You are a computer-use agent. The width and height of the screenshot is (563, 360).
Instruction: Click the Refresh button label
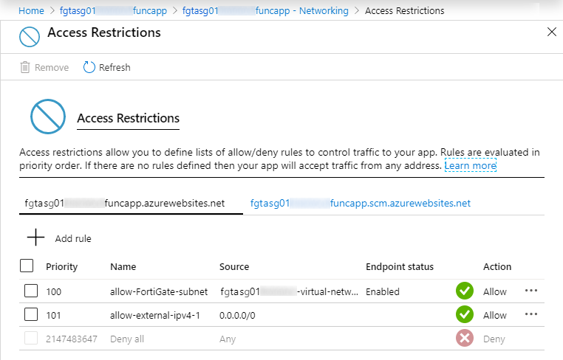[115, 67]
